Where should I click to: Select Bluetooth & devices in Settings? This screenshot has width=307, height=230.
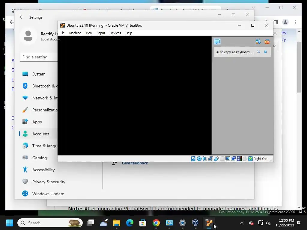coord(39,86)
